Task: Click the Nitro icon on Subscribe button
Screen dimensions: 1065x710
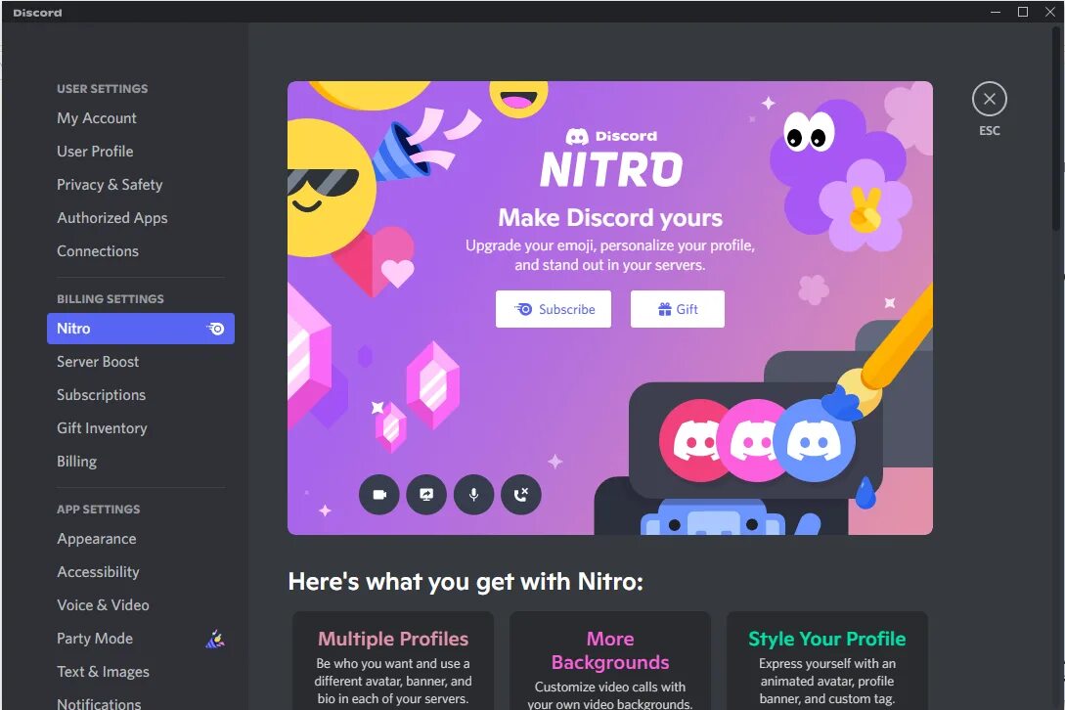Action: coord(523,309)
